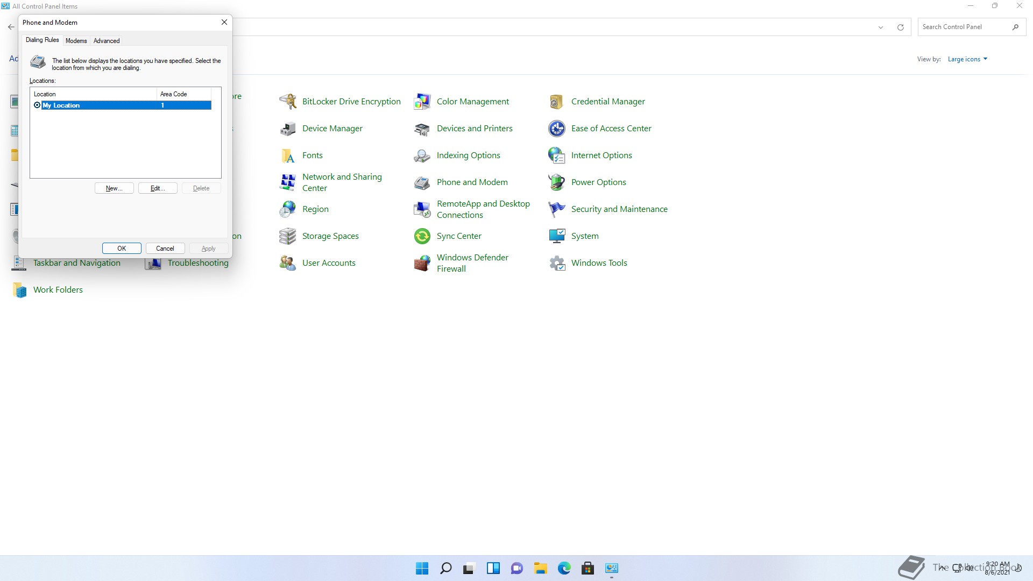Click the Region icon
This screenshot has width=1033, height=581.
tap(288, 209)
